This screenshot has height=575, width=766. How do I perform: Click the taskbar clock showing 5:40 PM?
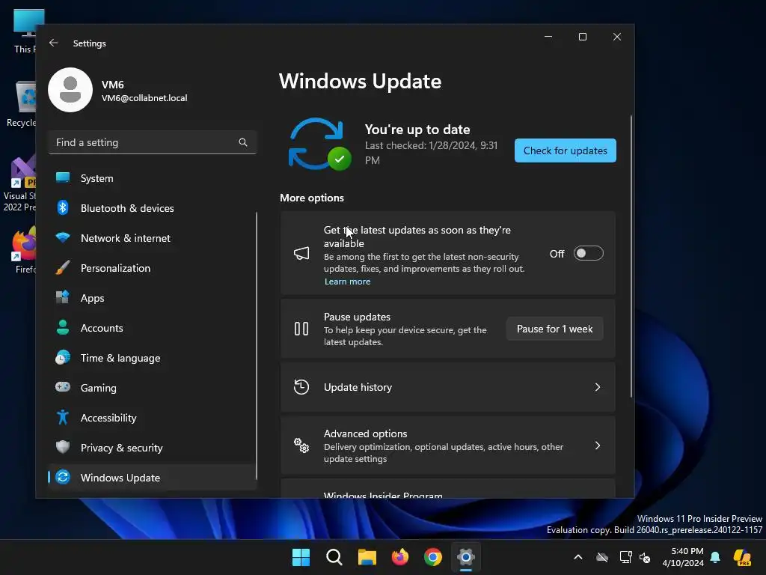click(x=683, y=557)
